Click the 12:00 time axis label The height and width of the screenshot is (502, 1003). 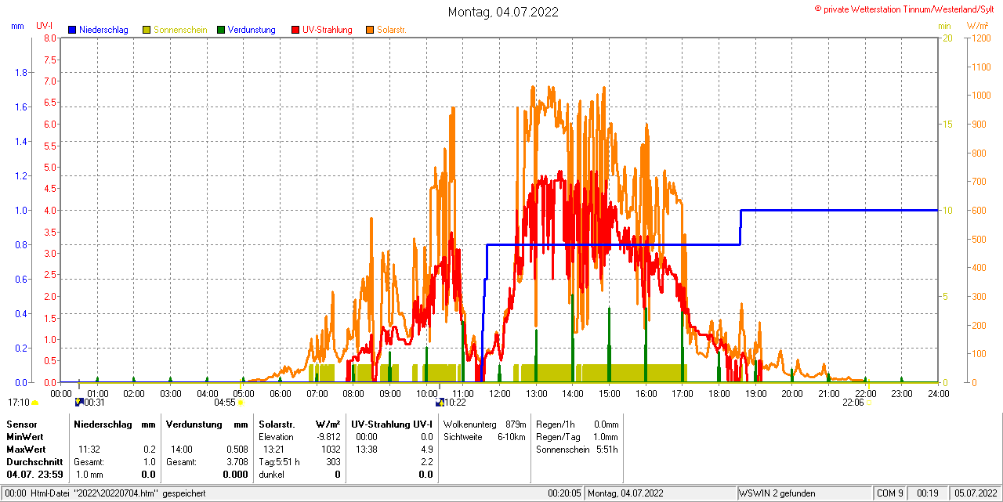coord(500,393)
